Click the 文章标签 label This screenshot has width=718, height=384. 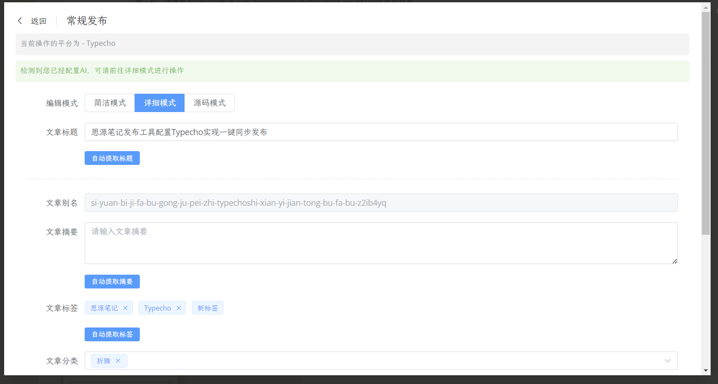[x=62, y=308]
